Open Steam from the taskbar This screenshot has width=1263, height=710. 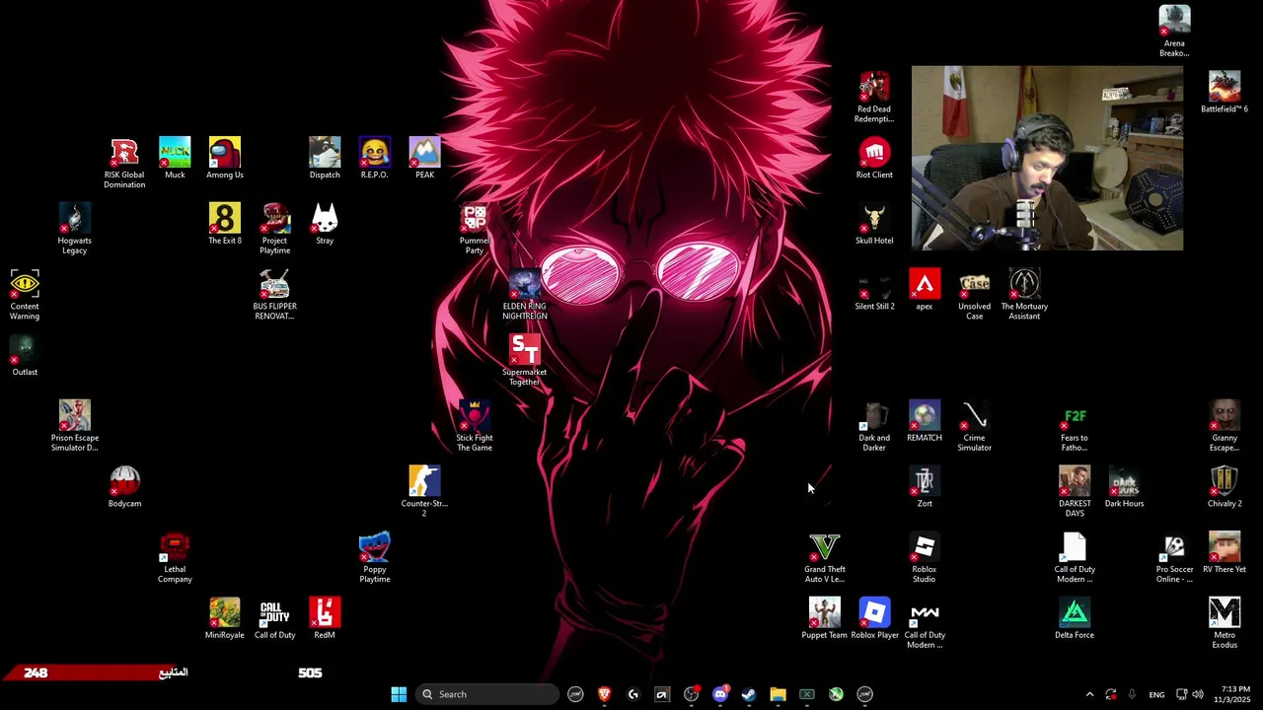749,694
